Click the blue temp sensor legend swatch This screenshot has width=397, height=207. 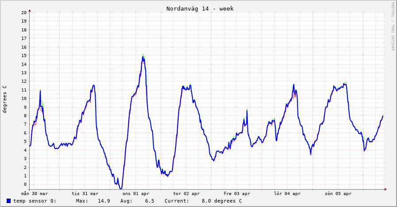pyautogui.click(x=9, y=201)
